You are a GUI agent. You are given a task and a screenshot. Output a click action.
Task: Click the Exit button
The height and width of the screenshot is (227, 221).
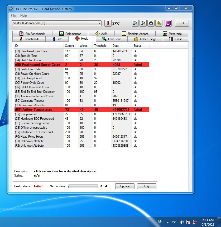pyautogui.click(x=182, y=23)
